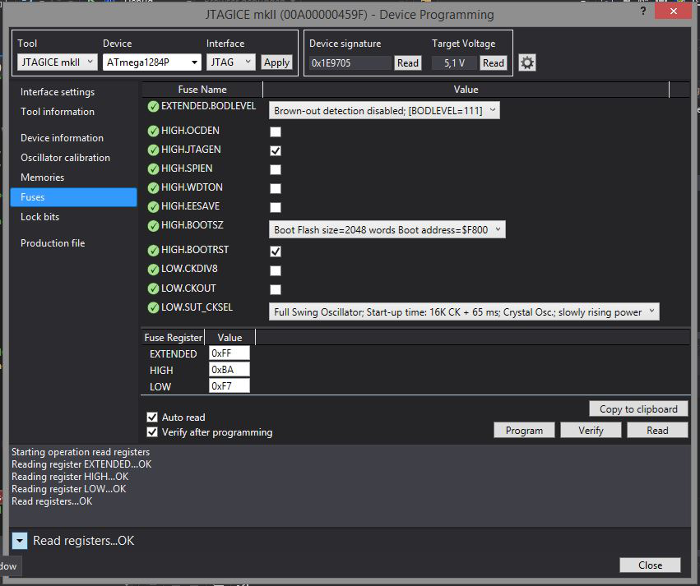Toggle Verify after programming checkbox
The width and height of the screenshot is (700, 586).
[x=152, y=432]
